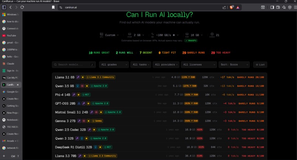Viewport: 297px width, 160px height.
Task: Click the vision eye icon on Qwen 3.5 9B
Action: click(82, 86)
